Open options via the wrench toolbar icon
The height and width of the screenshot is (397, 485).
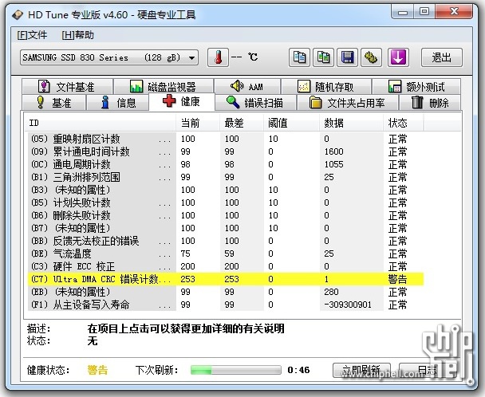pos(371,57)
